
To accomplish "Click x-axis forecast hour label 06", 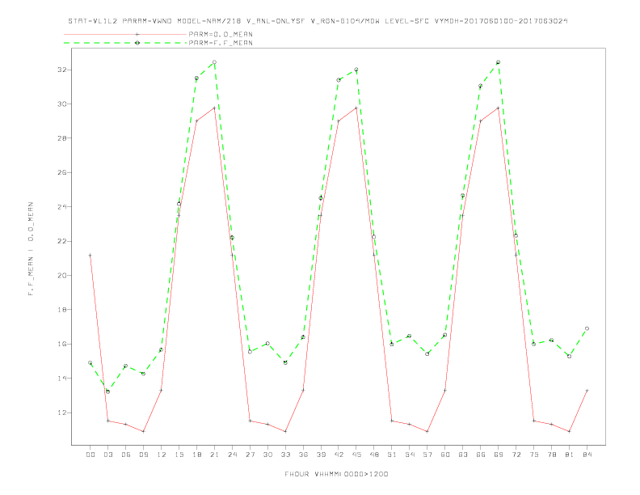I will [x=126, y=455].
